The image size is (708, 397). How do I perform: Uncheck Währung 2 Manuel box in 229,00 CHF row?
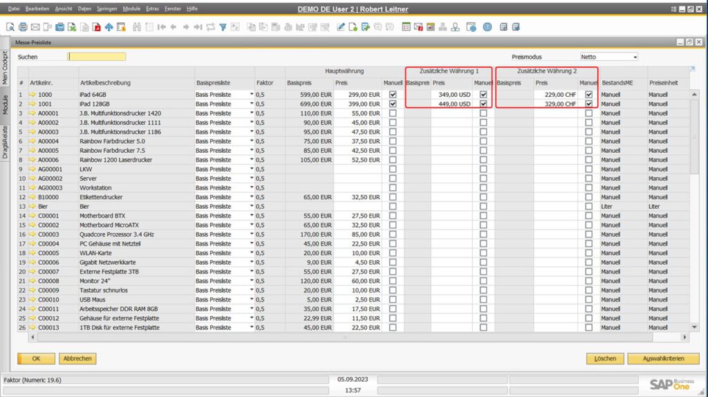588,94
